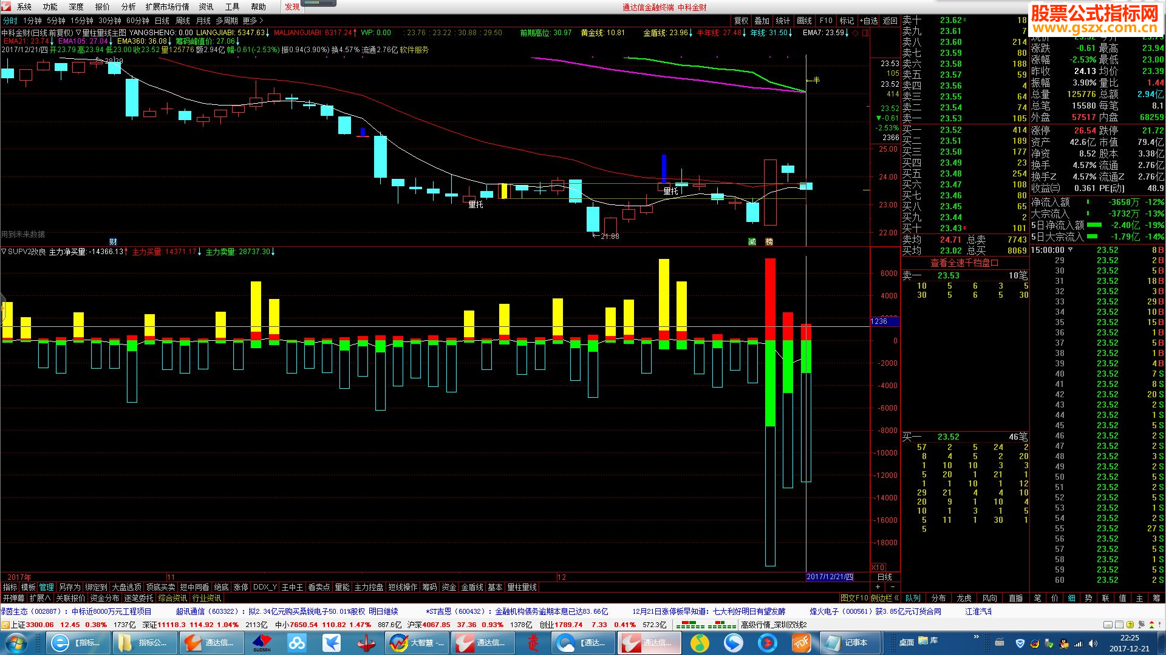Screen dimensions: 1166x655
Task: Switch tick panel to 价 view
Action: (1054, 598)
